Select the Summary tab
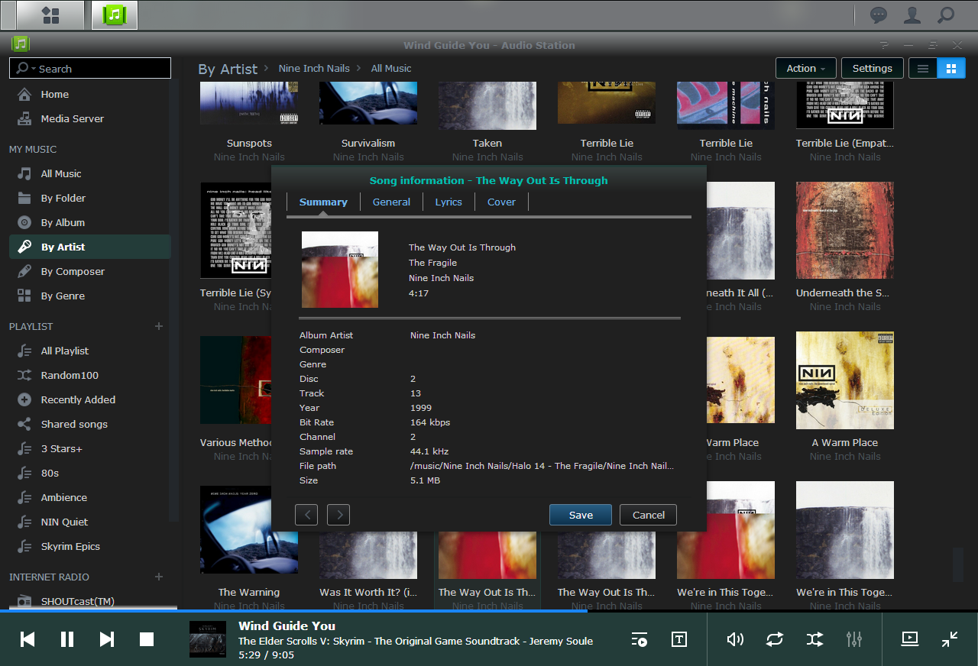The height and width of the screenshot is (666, 978). pos(323,202)
